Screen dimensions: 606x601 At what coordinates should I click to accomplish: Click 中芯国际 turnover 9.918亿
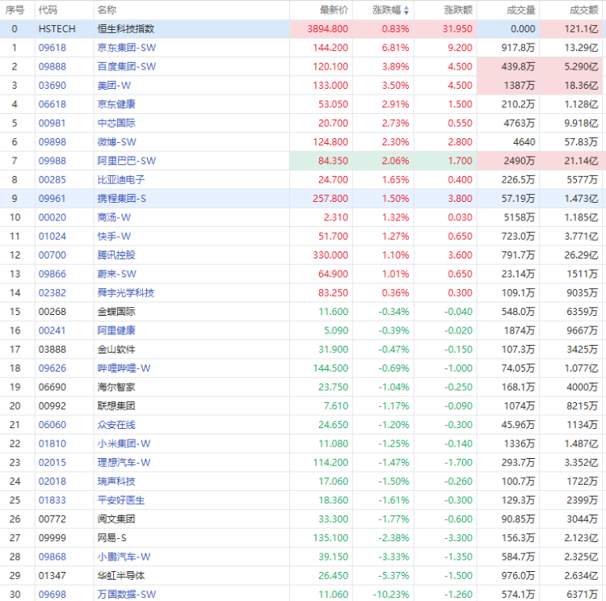click(581, 124)
